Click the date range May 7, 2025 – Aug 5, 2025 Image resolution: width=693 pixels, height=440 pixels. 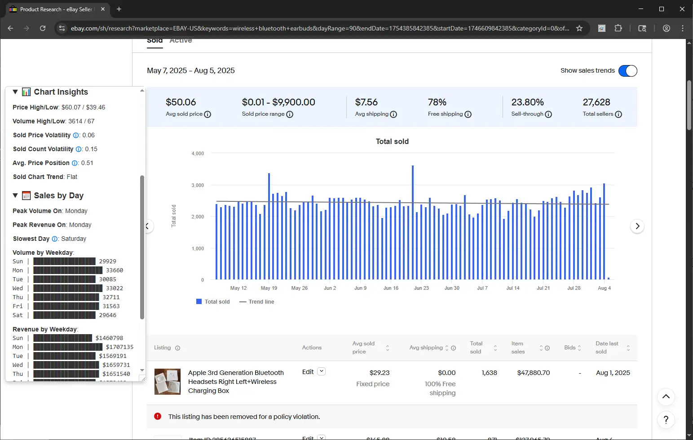191,70
